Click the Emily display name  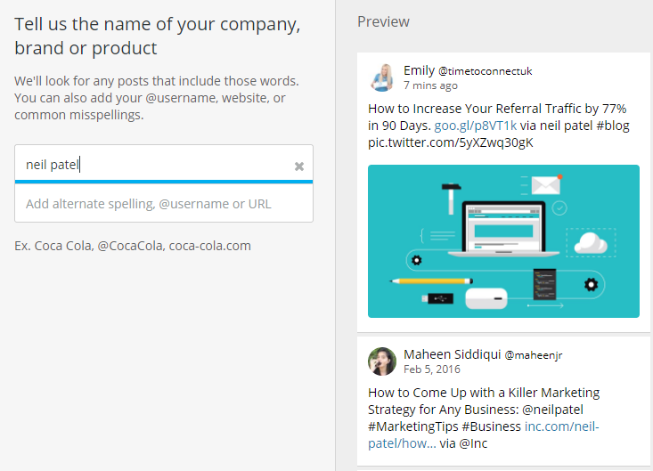pyautogui.click(x=419, y=70)
